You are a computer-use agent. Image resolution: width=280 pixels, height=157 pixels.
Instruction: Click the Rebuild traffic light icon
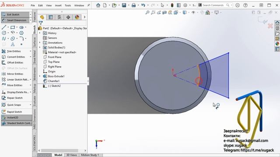[172, 5]
